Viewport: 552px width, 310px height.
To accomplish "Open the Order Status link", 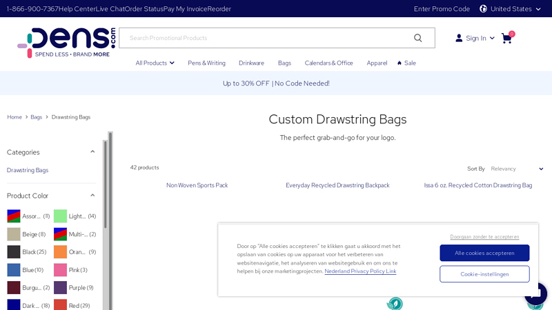I will coord(144,9).
